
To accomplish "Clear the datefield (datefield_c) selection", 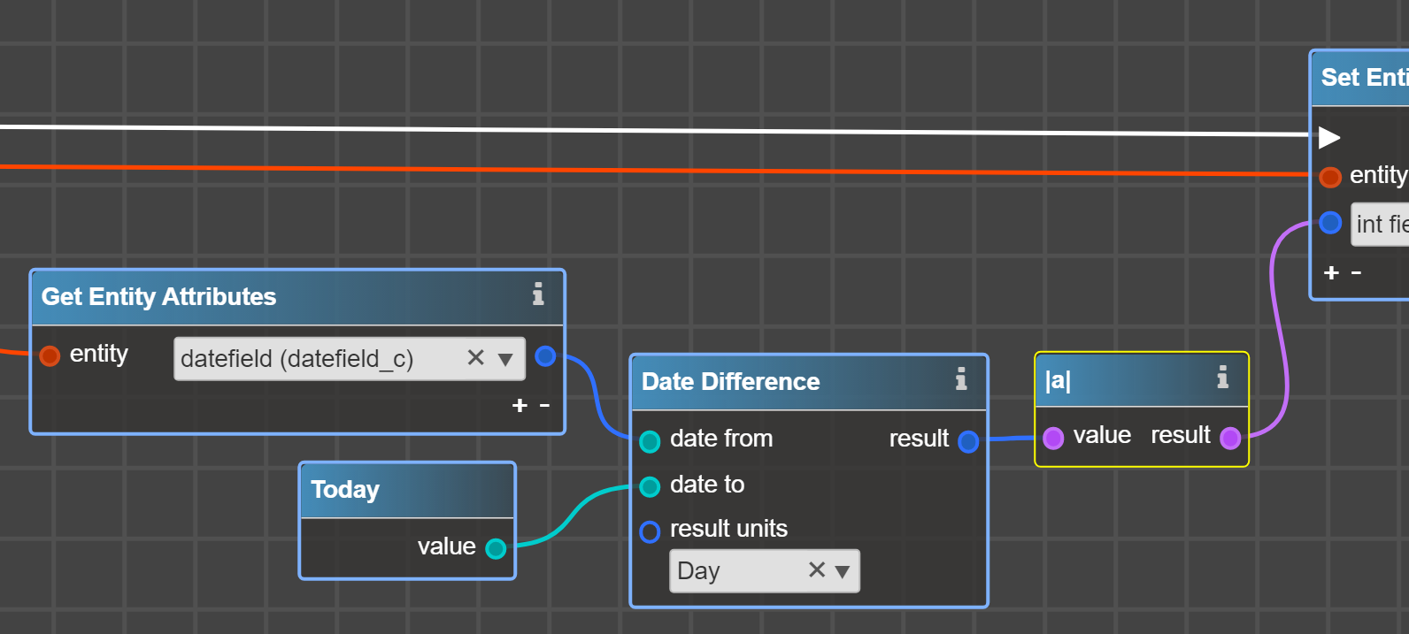I will click(x=475, y=357).
